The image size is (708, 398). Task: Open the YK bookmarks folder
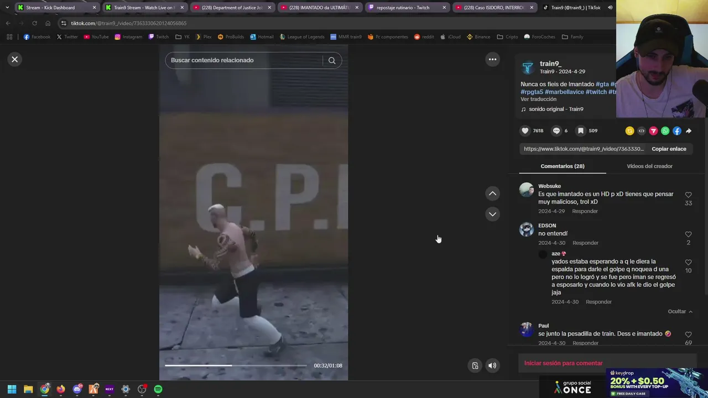click(x=183, y=37)
